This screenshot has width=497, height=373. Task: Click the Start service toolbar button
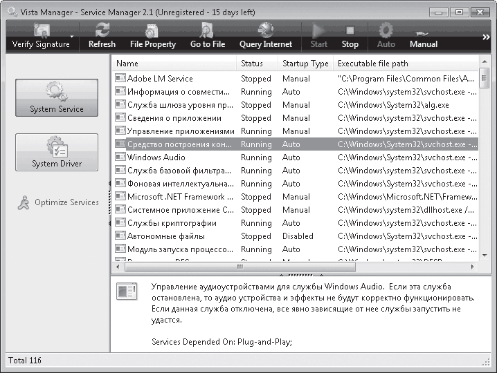[319, 35]
